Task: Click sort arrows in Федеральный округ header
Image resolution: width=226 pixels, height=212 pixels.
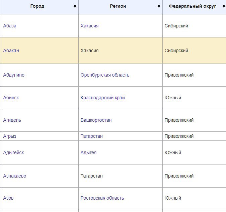Action: (223, 6)
